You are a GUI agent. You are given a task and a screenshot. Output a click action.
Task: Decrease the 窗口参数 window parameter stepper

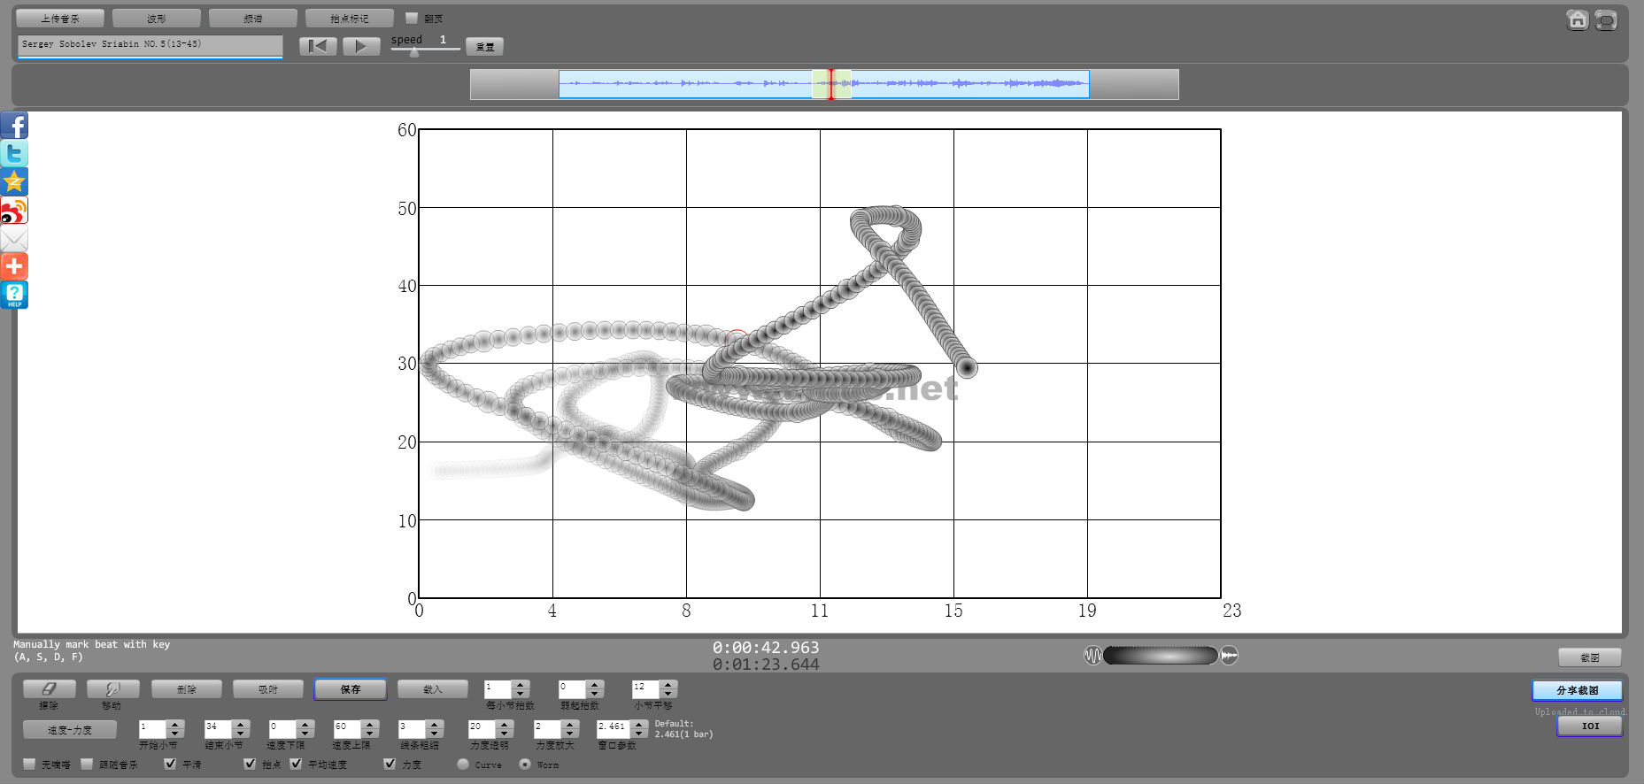tap(639, 734)
